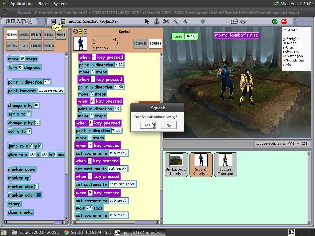This screenshot has width=315, height=236.
Task: Edit the wait .15 secs value
Action: coord(89,208)
